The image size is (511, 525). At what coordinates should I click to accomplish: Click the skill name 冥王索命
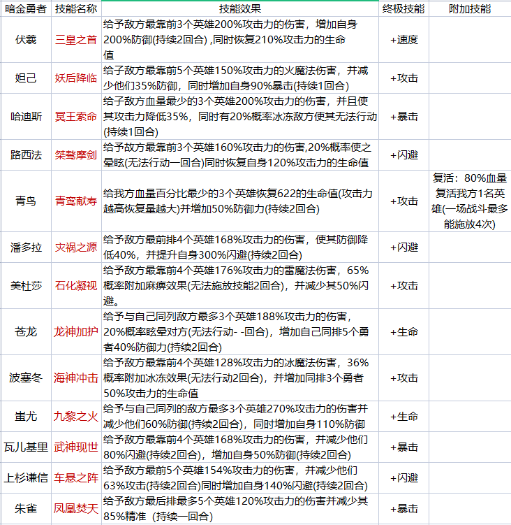pos(76,117)
